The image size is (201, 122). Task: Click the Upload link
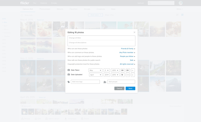tap(140, 3)
